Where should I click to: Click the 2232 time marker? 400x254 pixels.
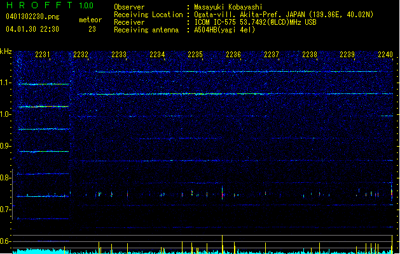(81, 55)
